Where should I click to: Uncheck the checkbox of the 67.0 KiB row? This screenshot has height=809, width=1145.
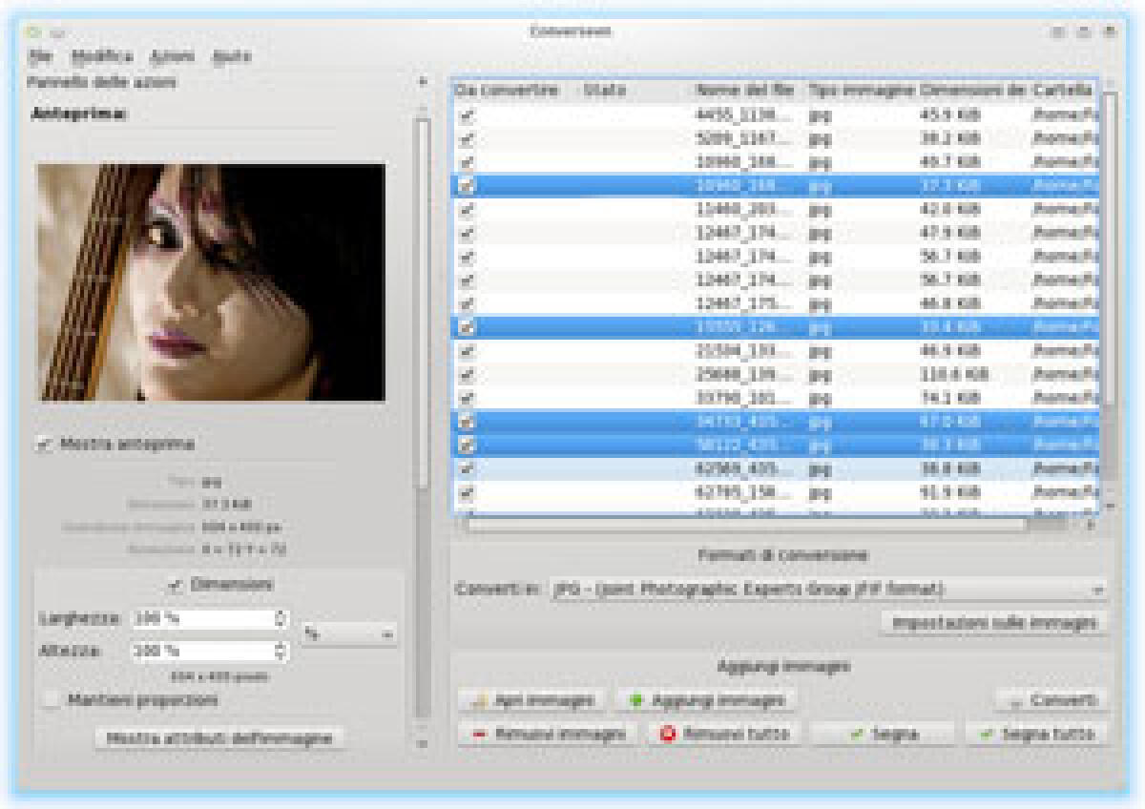coord(467,421)
